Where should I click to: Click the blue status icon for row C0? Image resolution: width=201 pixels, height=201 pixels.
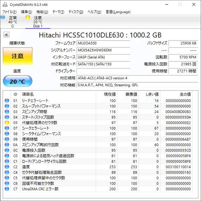pyautogui.click(x=7, y=156)
